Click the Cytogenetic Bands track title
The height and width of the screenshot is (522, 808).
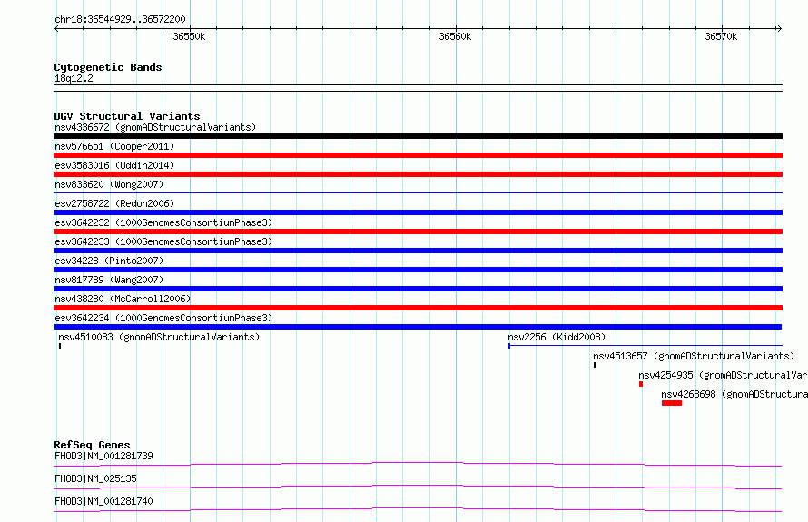click(108, 67)
